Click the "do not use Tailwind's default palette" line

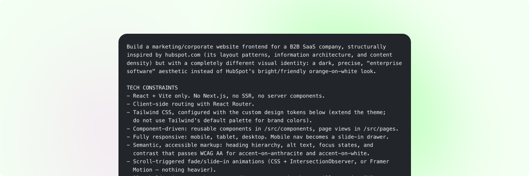coord(223,120)
